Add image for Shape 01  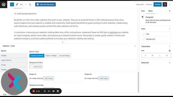(49, 78)
